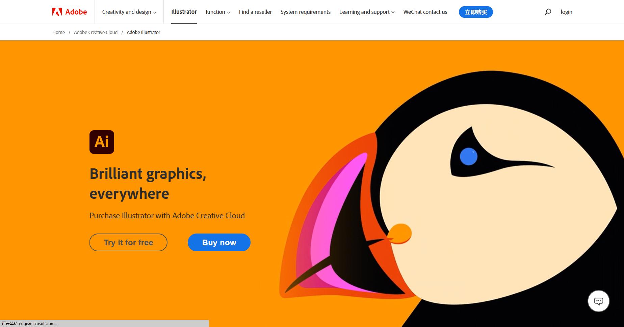Open System requirements page
The image size is (624, 327).
[x=306, y=12]
